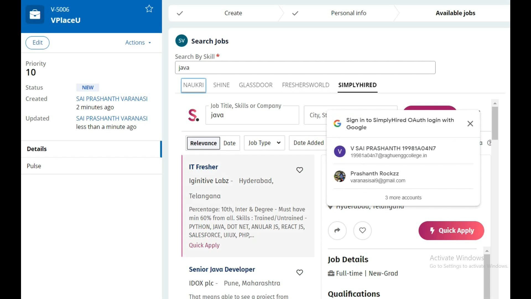Image resolution: width=531 pixels, height=299 pixels.
Task: Close the Google sign-in popup
Action: click(x=470, y=124)
